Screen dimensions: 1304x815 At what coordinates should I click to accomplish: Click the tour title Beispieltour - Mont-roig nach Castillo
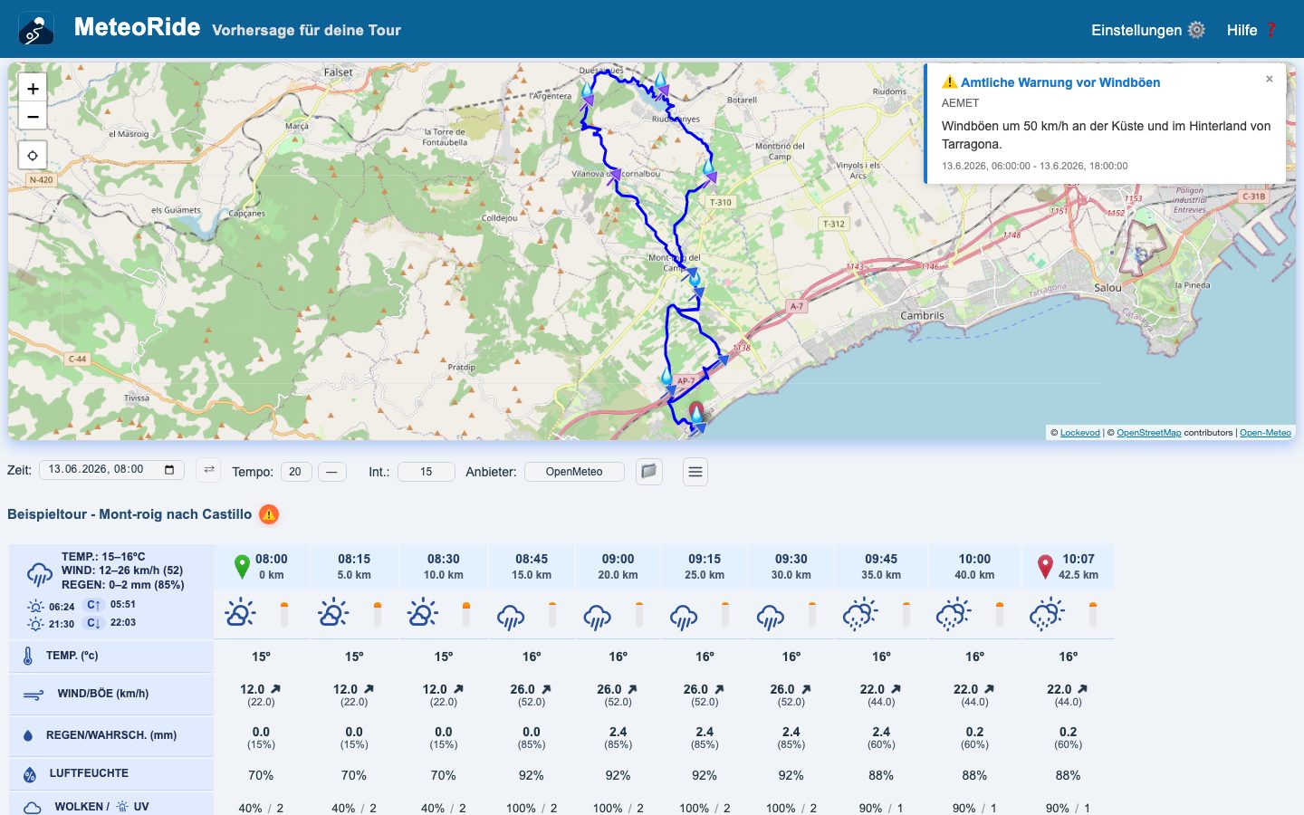(x=129, y=514)
